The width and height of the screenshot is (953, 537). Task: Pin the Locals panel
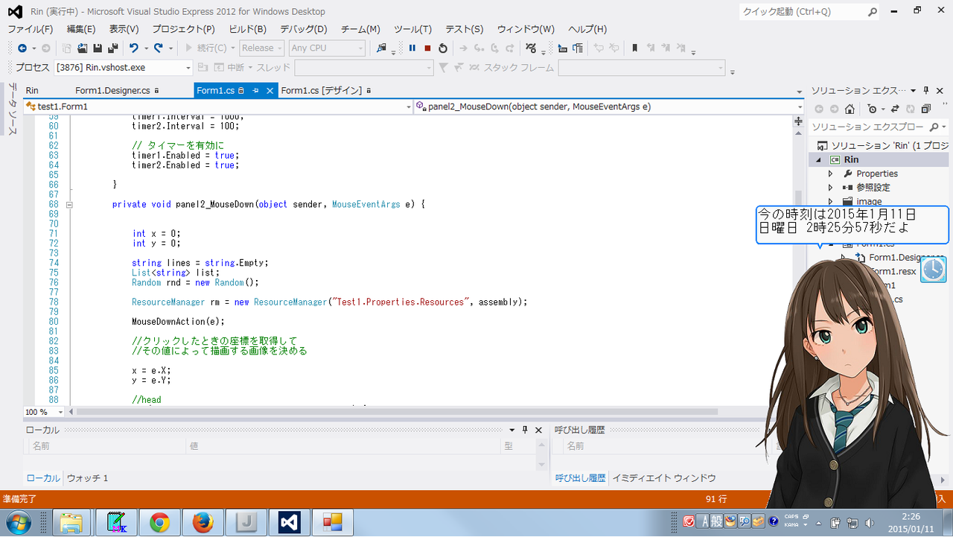click(x=525, y=430)
